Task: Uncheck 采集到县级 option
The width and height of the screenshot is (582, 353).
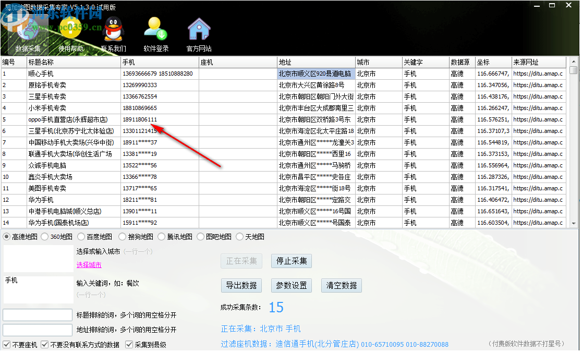Action: (128, 344)
